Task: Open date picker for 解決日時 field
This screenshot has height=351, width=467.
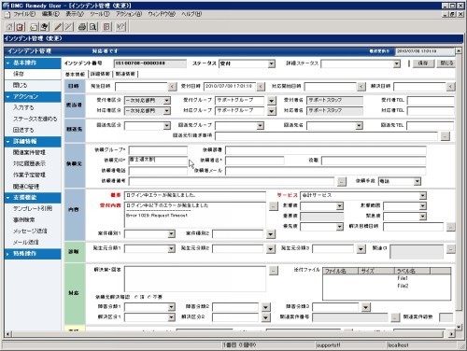Action: click(450, 86)
